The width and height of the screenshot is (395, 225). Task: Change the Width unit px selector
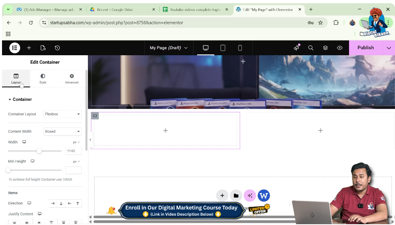[76, 142]
